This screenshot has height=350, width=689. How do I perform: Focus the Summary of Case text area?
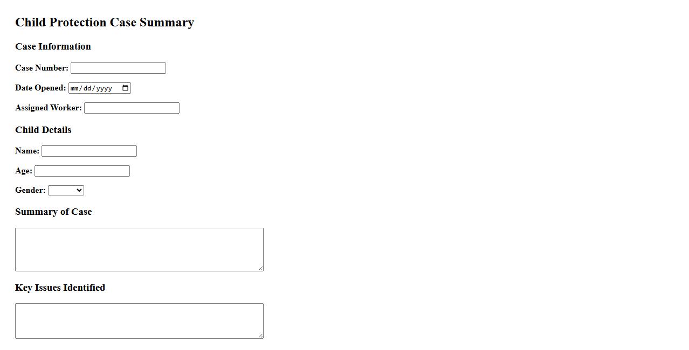(139, 249)
